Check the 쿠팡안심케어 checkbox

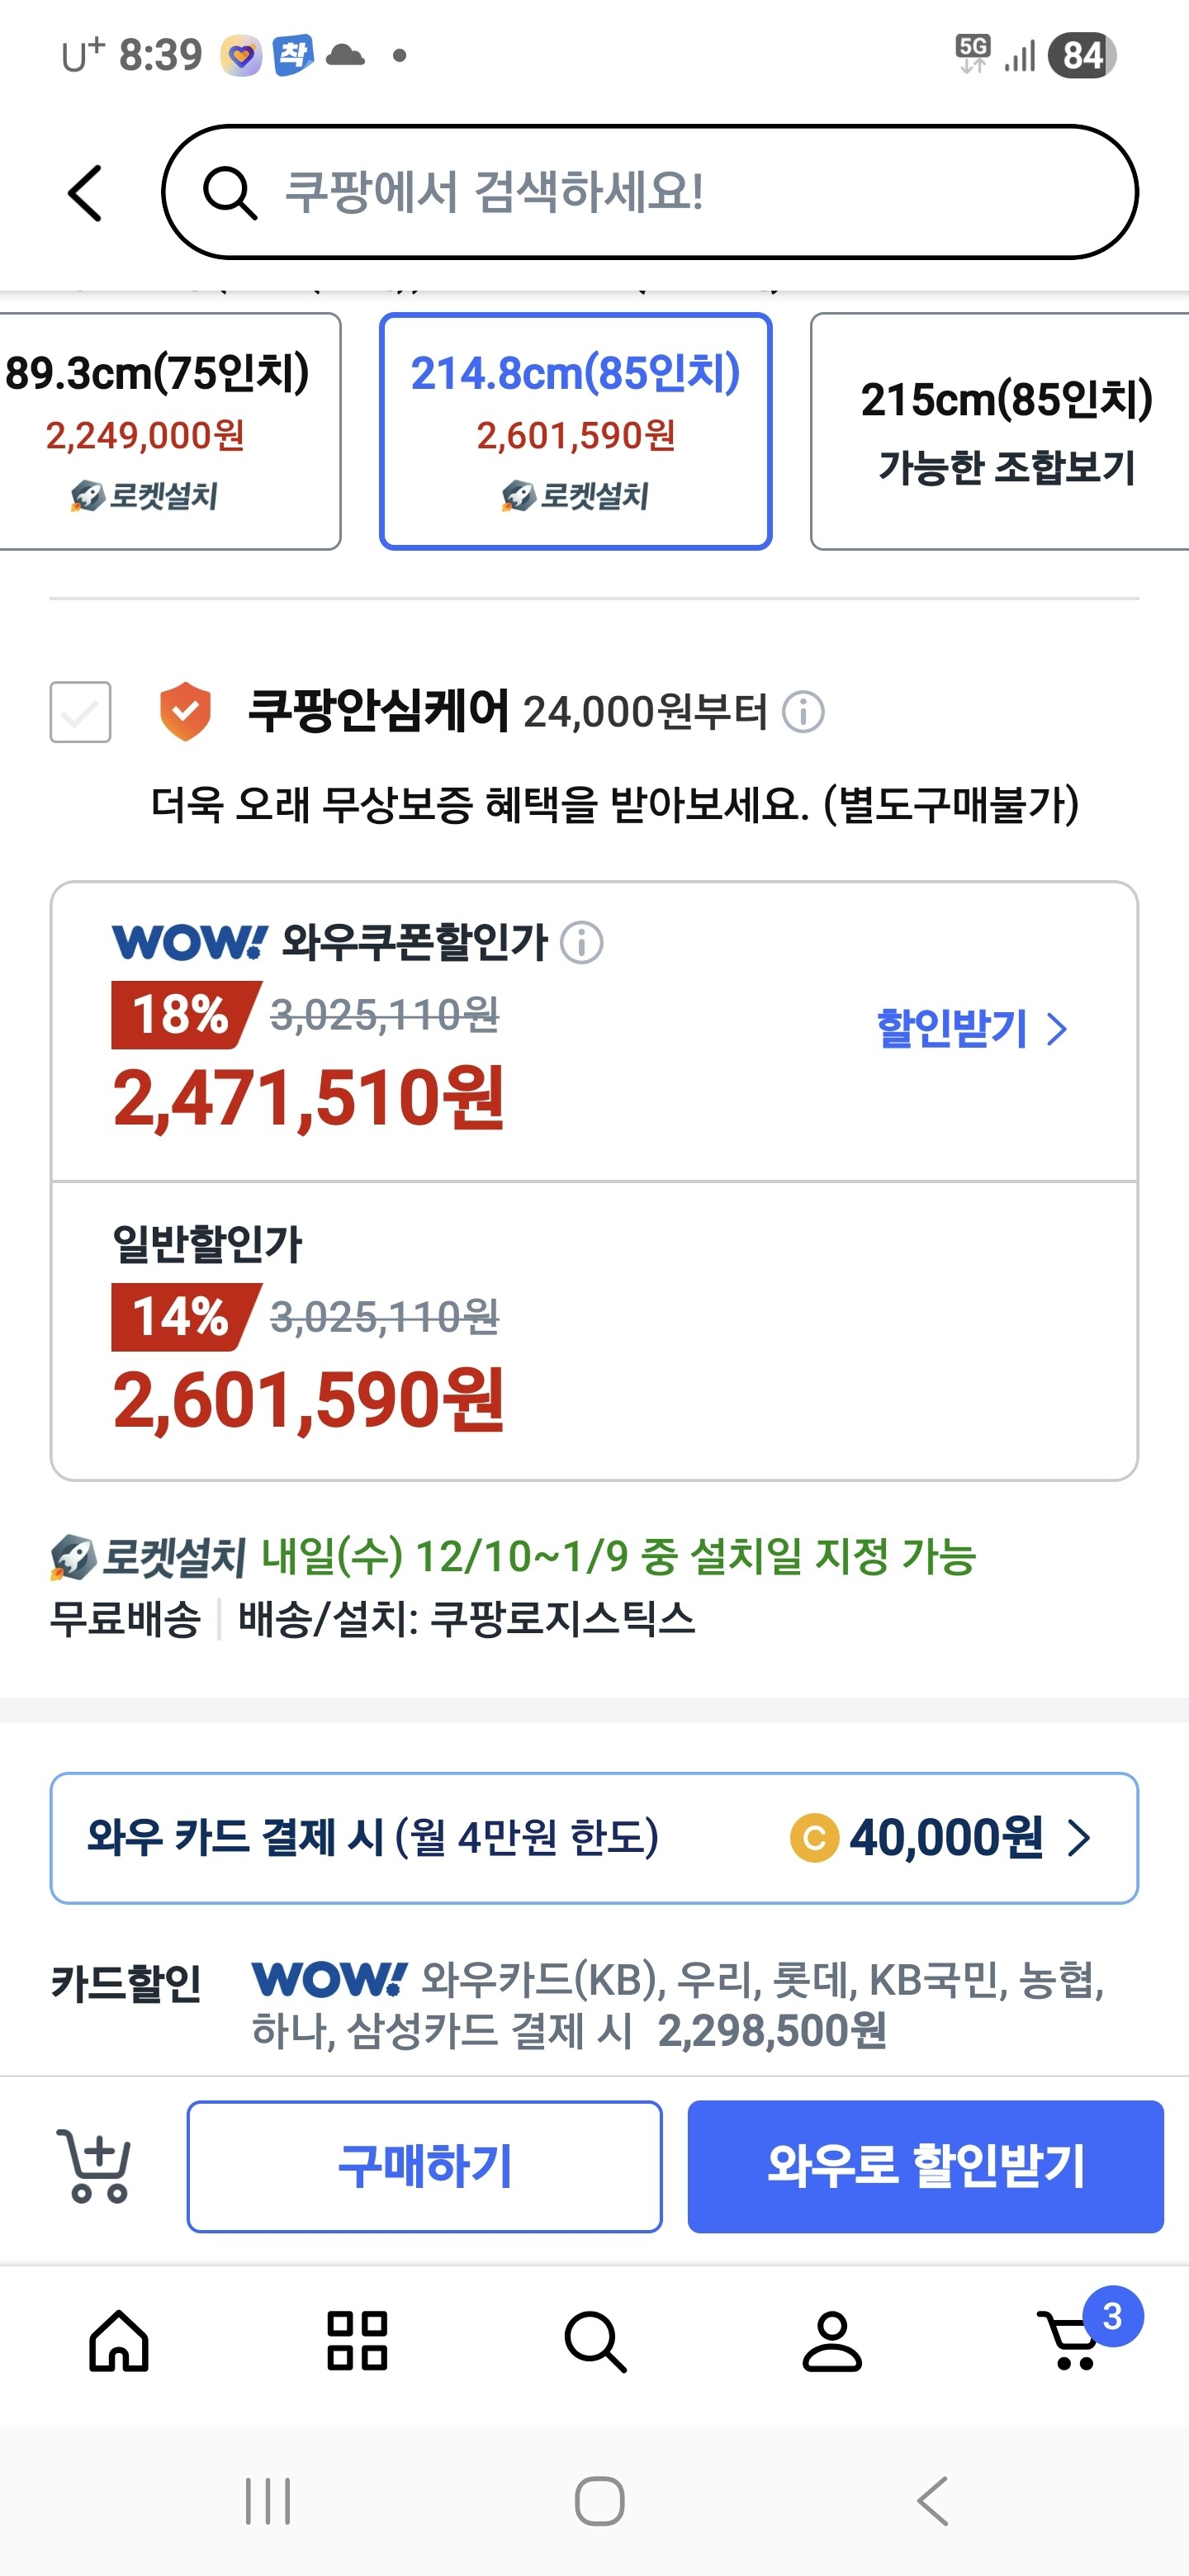click(x=81, y=712)
